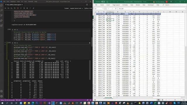Open Search view in VS Code activity bar

coord(1,10)
